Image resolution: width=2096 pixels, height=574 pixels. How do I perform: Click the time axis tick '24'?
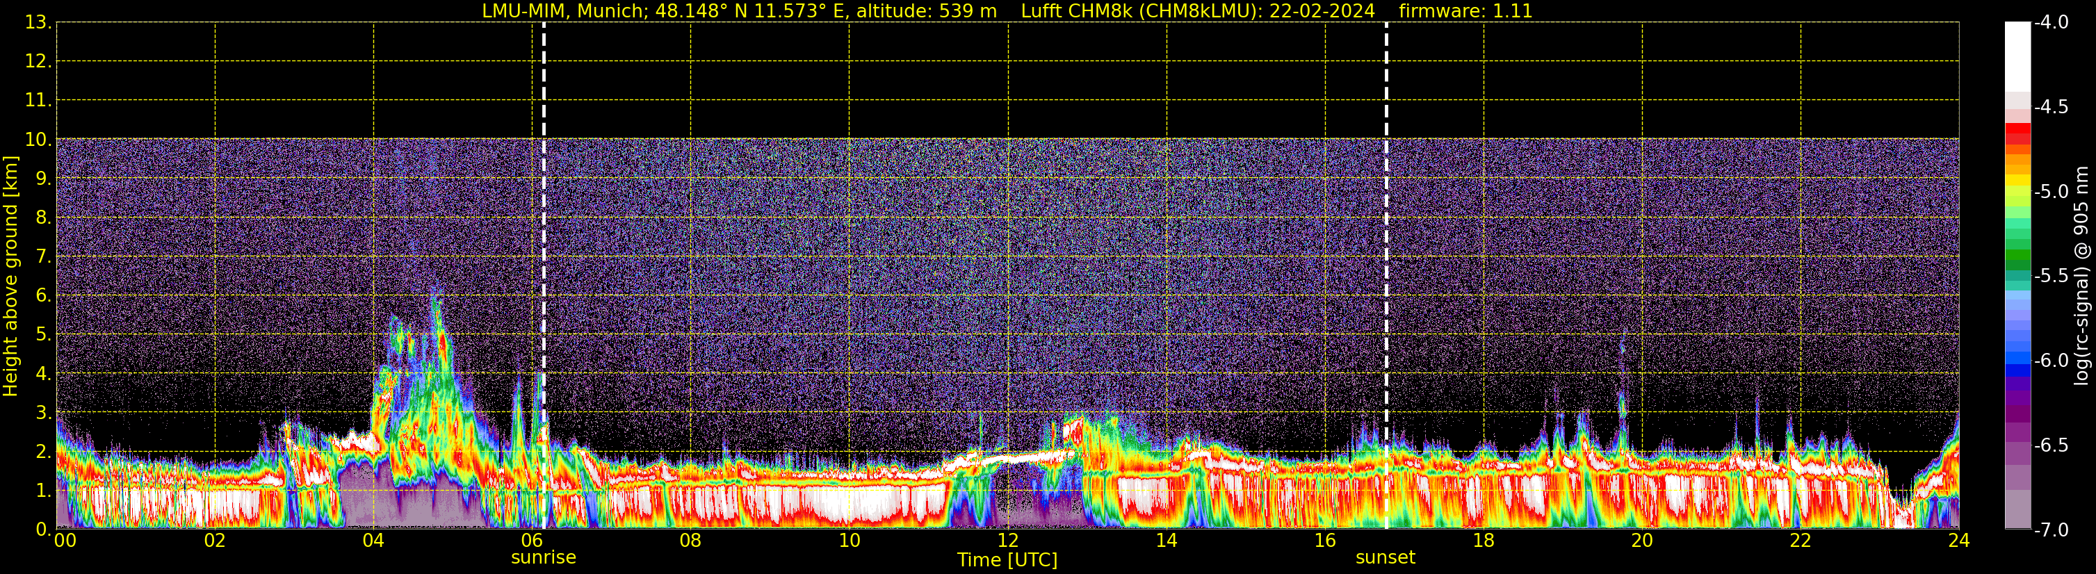1959,541
